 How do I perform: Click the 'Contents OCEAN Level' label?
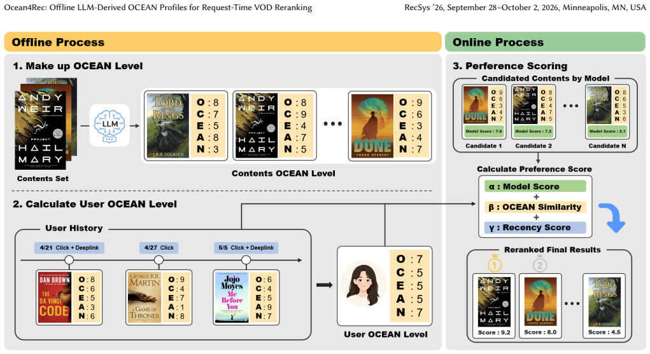tap(283, 174)
